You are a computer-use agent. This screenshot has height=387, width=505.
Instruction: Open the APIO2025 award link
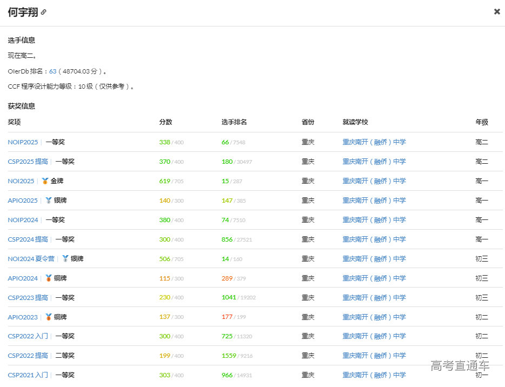[22, 200]
